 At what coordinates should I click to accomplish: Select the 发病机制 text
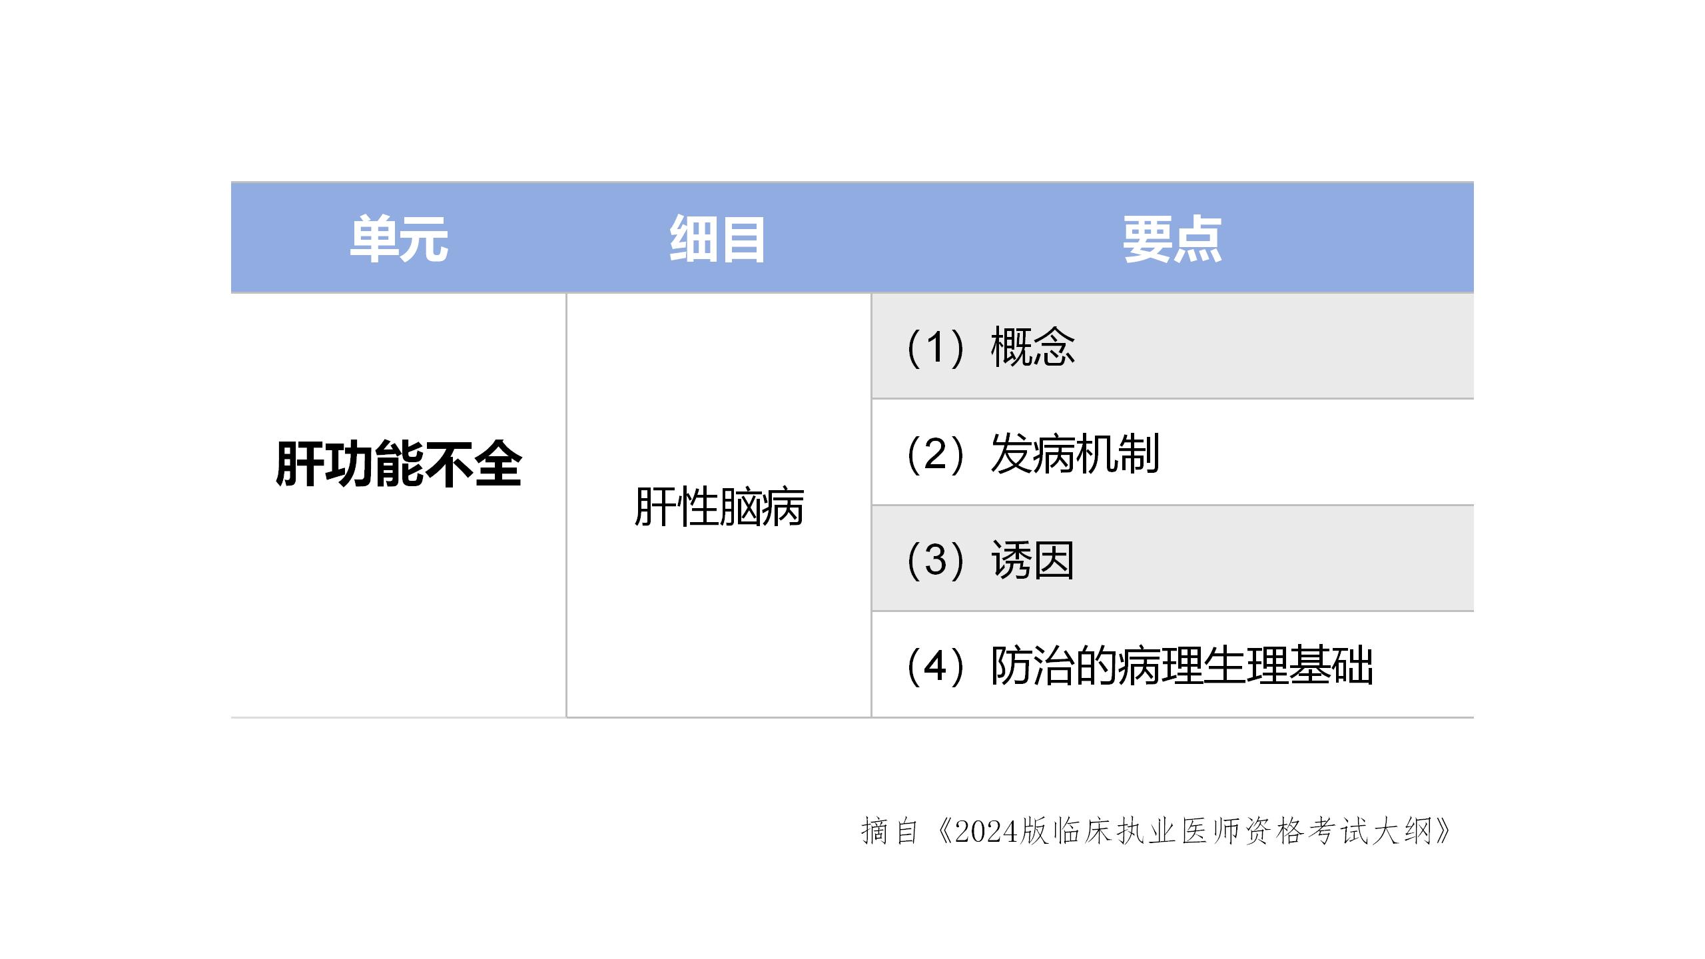tap(1075, 454)
